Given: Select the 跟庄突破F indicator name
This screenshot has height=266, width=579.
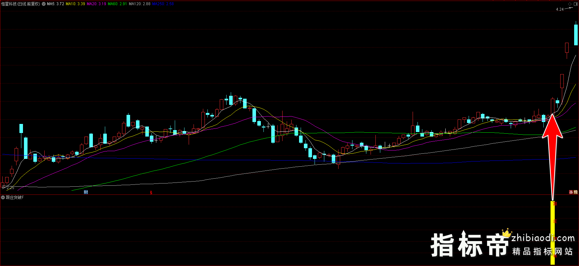Looking at the screenshot, I should coord(15,197).
